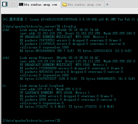This screenshot has width=138, height=124.
Task: Click the (89.7 GiB) received size
Action: coord(65,51)
